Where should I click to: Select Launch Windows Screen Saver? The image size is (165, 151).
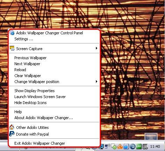click(x=54, y=97)
